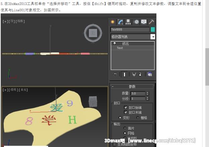
Task: Click the 数量 spinner arrows
Action: (x=147, y=93)
